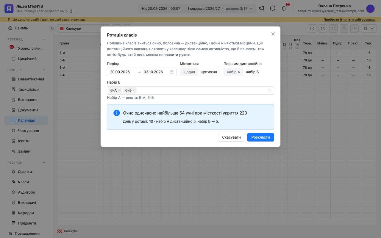
Task: Click the Ліцей M1oNYB logo icon
Action: [9, 9]
